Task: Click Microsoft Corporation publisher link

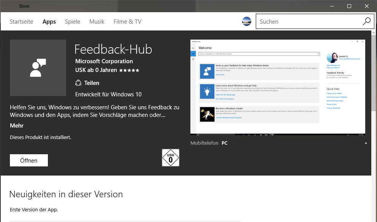Action: click(104, 61)
